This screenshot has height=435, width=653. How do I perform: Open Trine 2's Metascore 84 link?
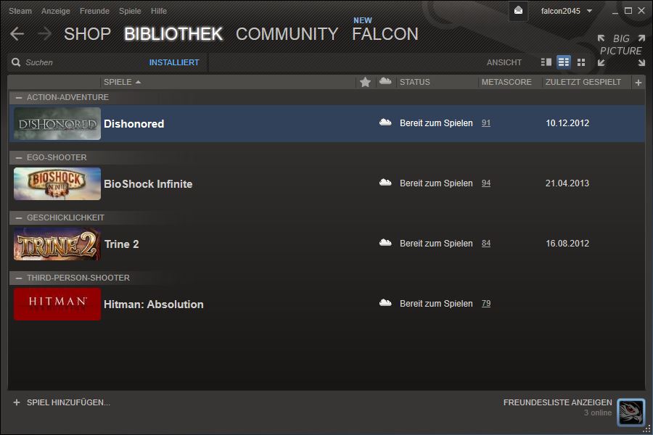486,244
